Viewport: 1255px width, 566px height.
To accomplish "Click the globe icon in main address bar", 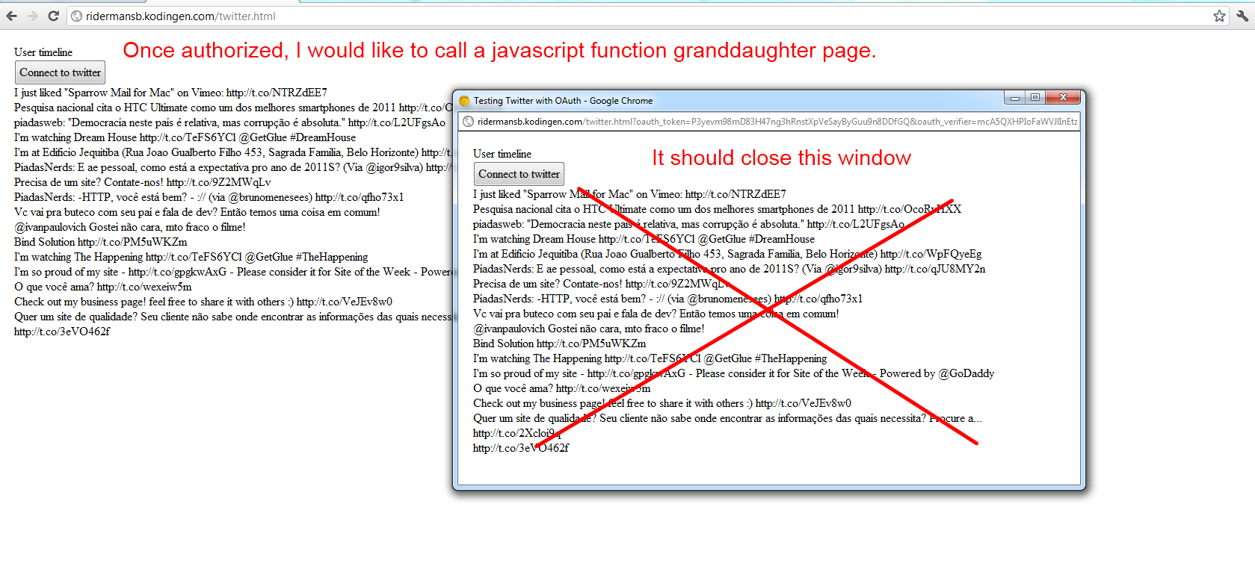I will pyautogui.click(x=76, y=16).
